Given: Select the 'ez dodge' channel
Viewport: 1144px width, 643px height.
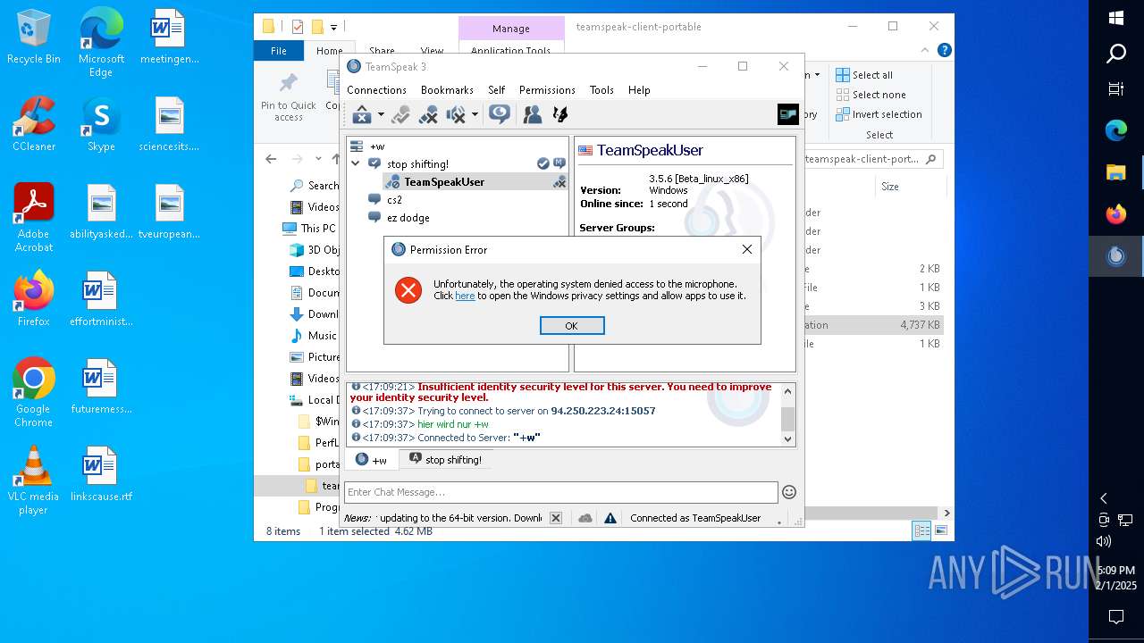Looking at the screenshot, I should click(408, 218).
